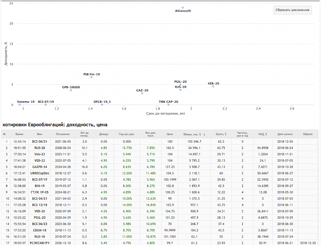Viewport: 321px width, 247px height.
Task: Click the Дата купона column header
Action: pos(285,134)
